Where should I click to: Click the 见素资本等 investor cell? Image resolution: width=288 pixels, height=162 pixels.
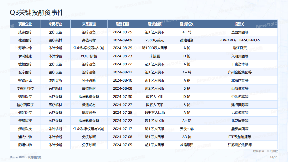coord(240,112)
